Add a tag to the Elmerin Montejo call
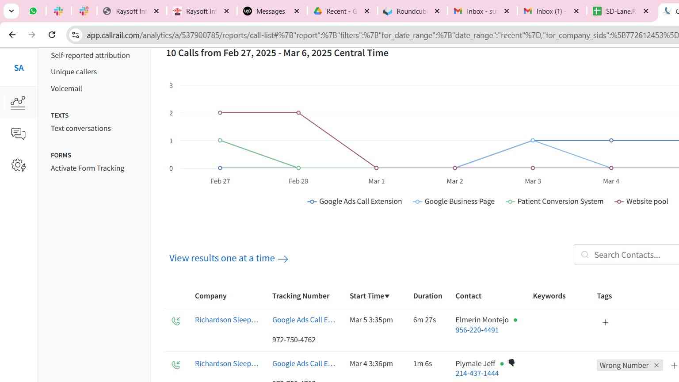The width and height of the screenshot is (679, 382). (x=605, y=322)
